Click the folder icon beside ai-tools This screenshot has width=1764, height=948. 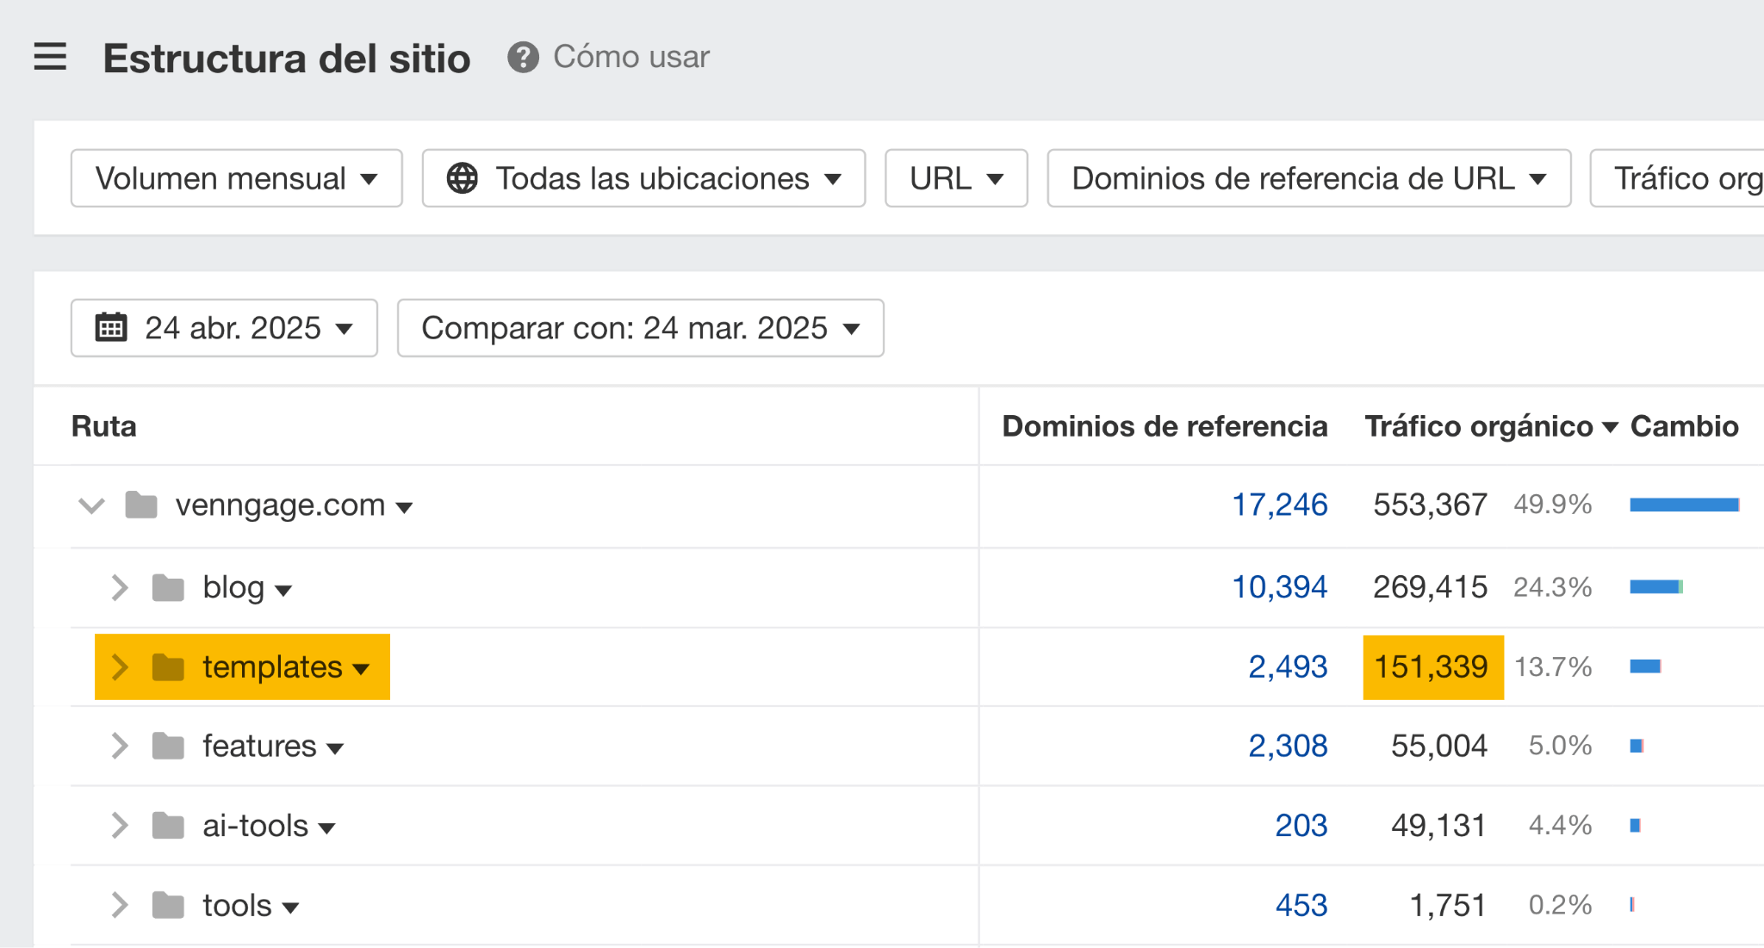tap(169, 825)
